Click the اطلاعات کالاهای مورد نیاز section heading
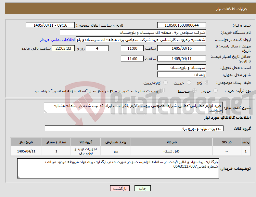The image size is (256, 197). pyautogui.click(x=227, y=118)
